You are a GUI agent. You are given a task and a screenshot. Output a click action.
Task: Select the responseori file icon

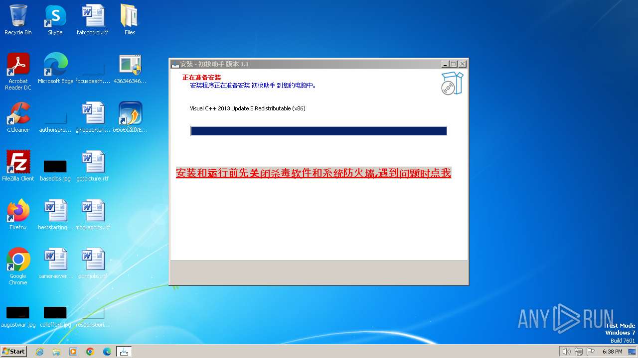tap(93, 317)
